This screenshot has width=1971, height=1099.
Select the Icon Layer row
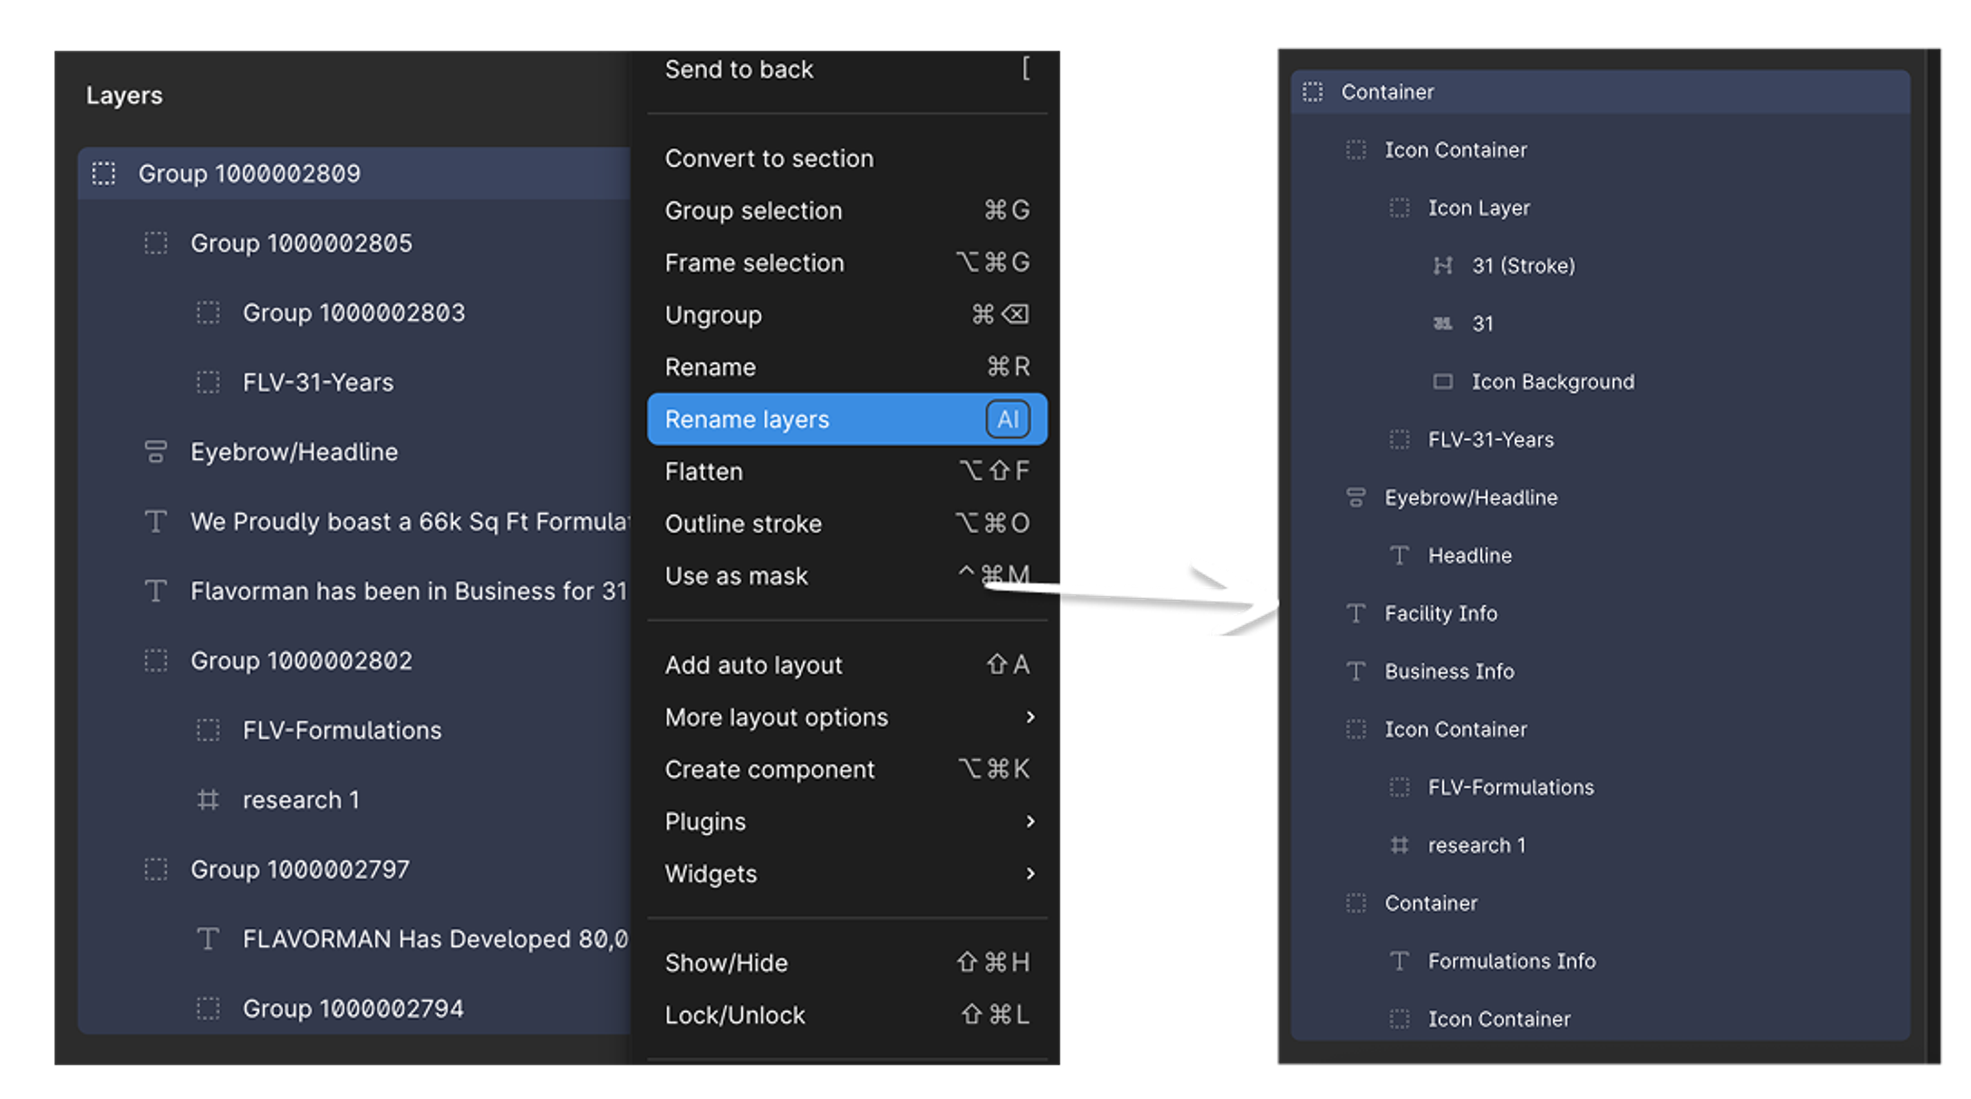(1601, 208)
